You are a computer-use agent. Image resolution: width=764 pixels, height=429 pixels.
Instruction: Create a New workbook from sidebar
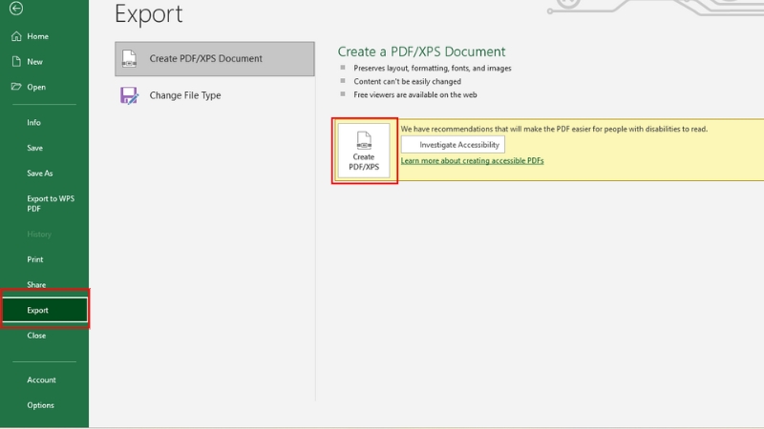[x=34, y=62]
